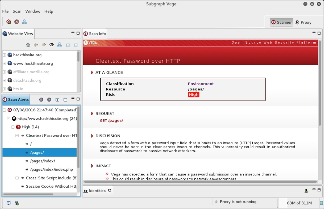Expand all nodes in Website View

(x=68, y=45)
